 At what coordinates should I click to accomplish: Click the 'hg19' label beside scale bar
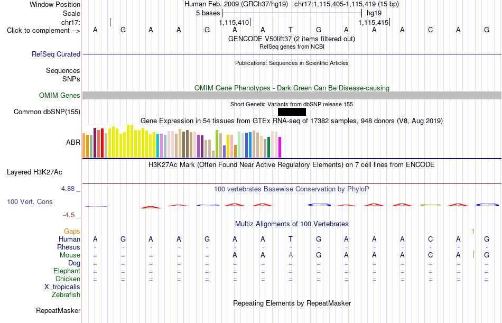point(374,13)
